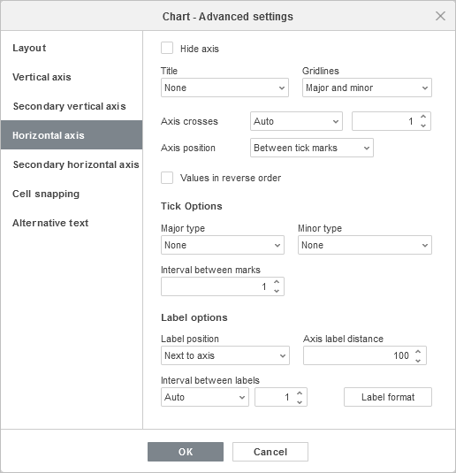Decrease the Axis label distance
Viewport: 456px width, 473px height.
click(418, 361)
